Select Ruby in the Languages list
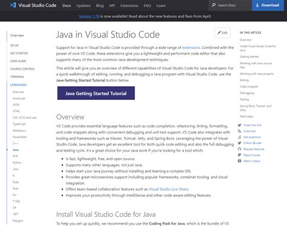The image size is (287, 226). coord(16,182)
